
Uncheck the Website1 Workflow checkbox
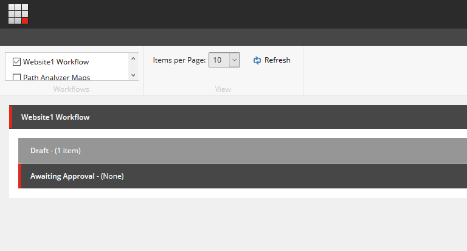click(17, 62)
